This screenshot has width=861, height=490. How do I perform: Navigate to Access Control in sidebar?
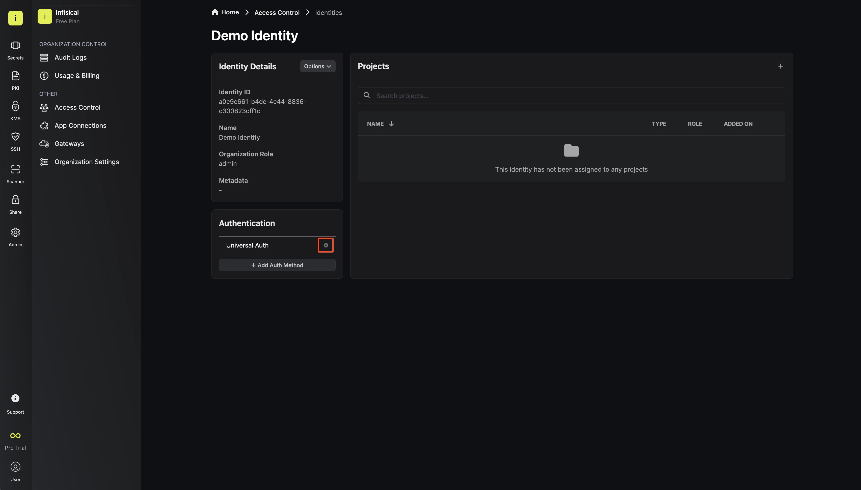(77, 107)
